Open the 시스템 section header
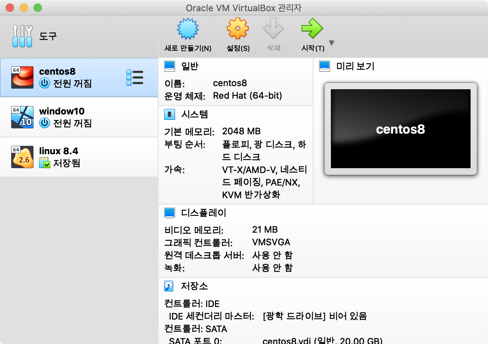This screenshot has height=344, width=488. click(194, 114)
